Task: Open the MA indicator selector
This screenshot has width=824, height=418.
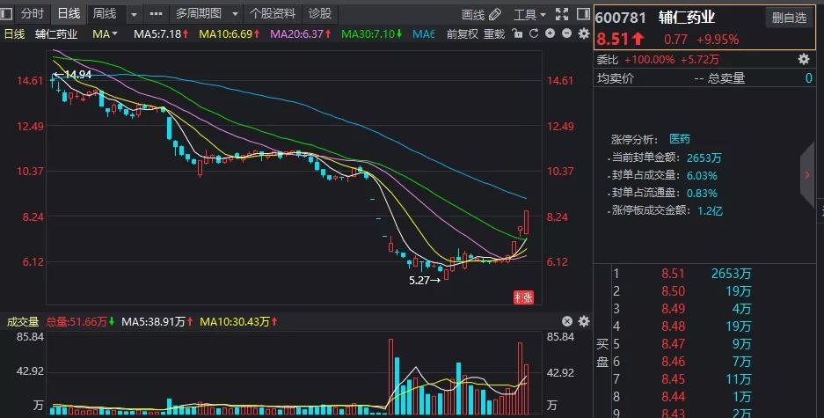Action: [x=105, y=34]
